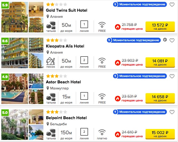Select the 13 572 ₽ price button
Screen dimensions: 178x142
[160, 27]
